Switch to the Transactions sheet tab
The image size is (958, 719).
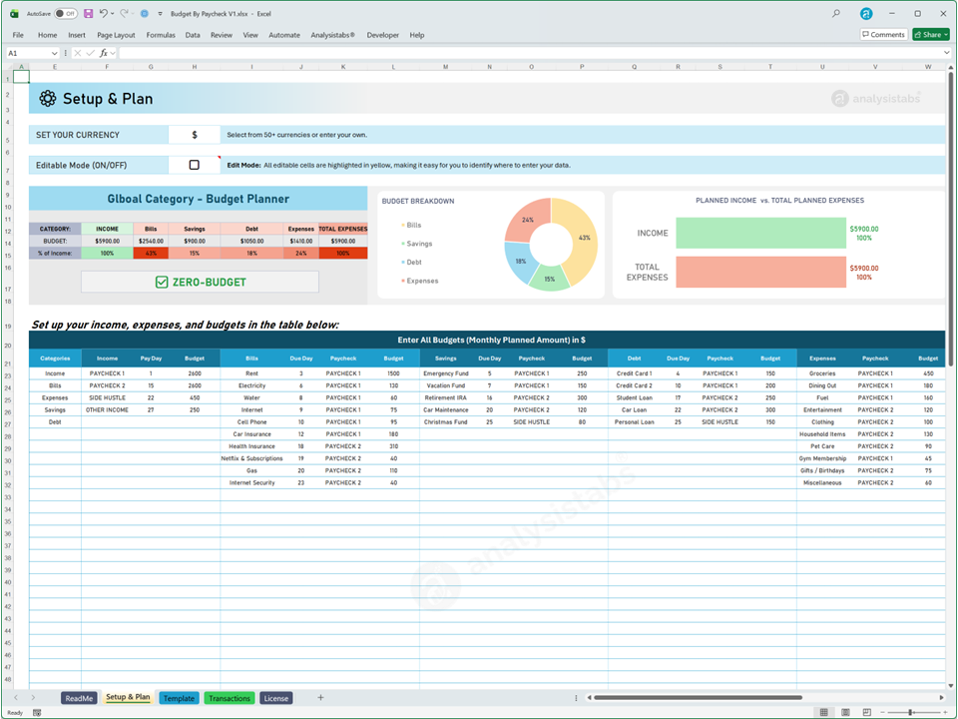pyautogui.click(x=229, y=698)
